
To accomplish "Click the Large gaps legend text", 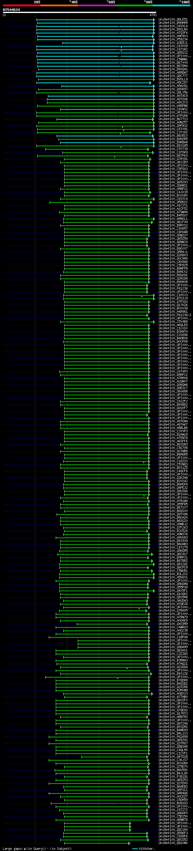I will (37, 848).
